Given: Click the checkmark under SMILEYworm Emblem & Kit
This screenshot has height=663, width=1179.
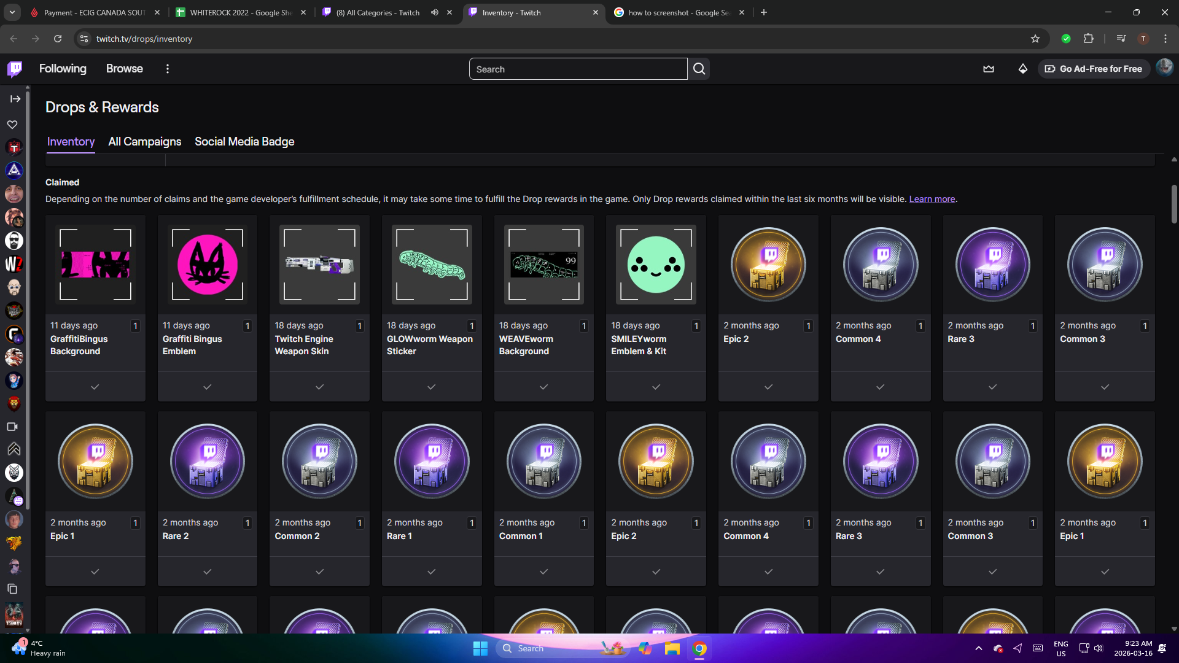Looking at the screenshot, I should click(656, 387).
